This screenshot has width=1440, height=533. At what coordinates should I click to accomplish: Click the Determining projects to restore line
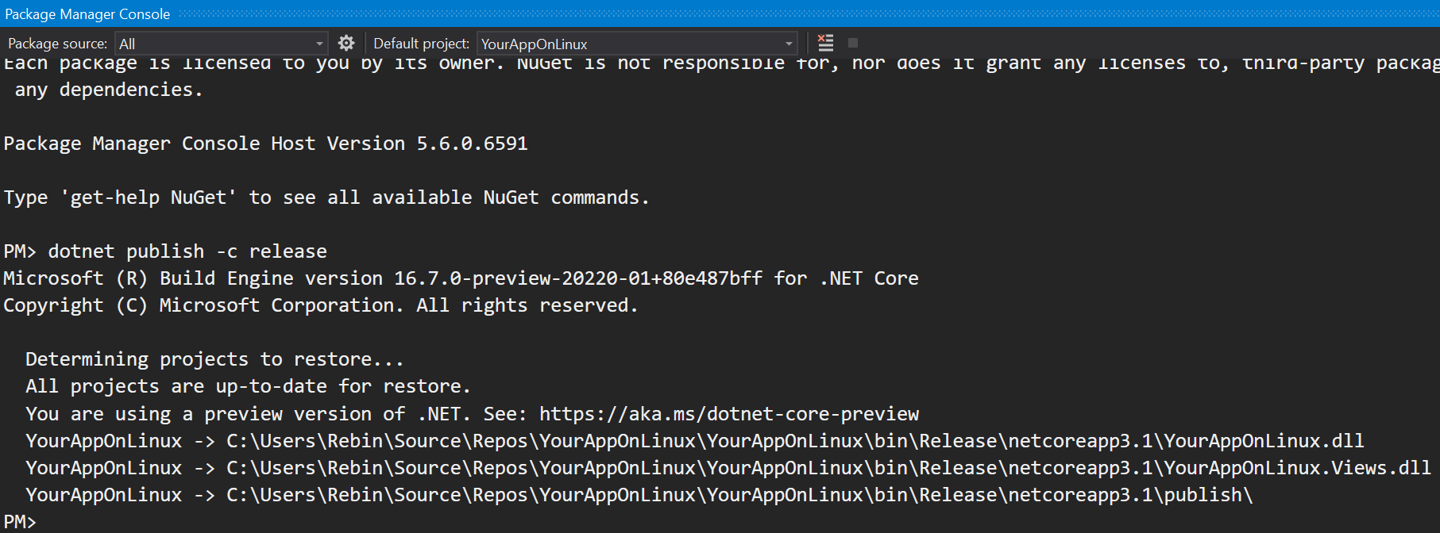coord(214,359)
